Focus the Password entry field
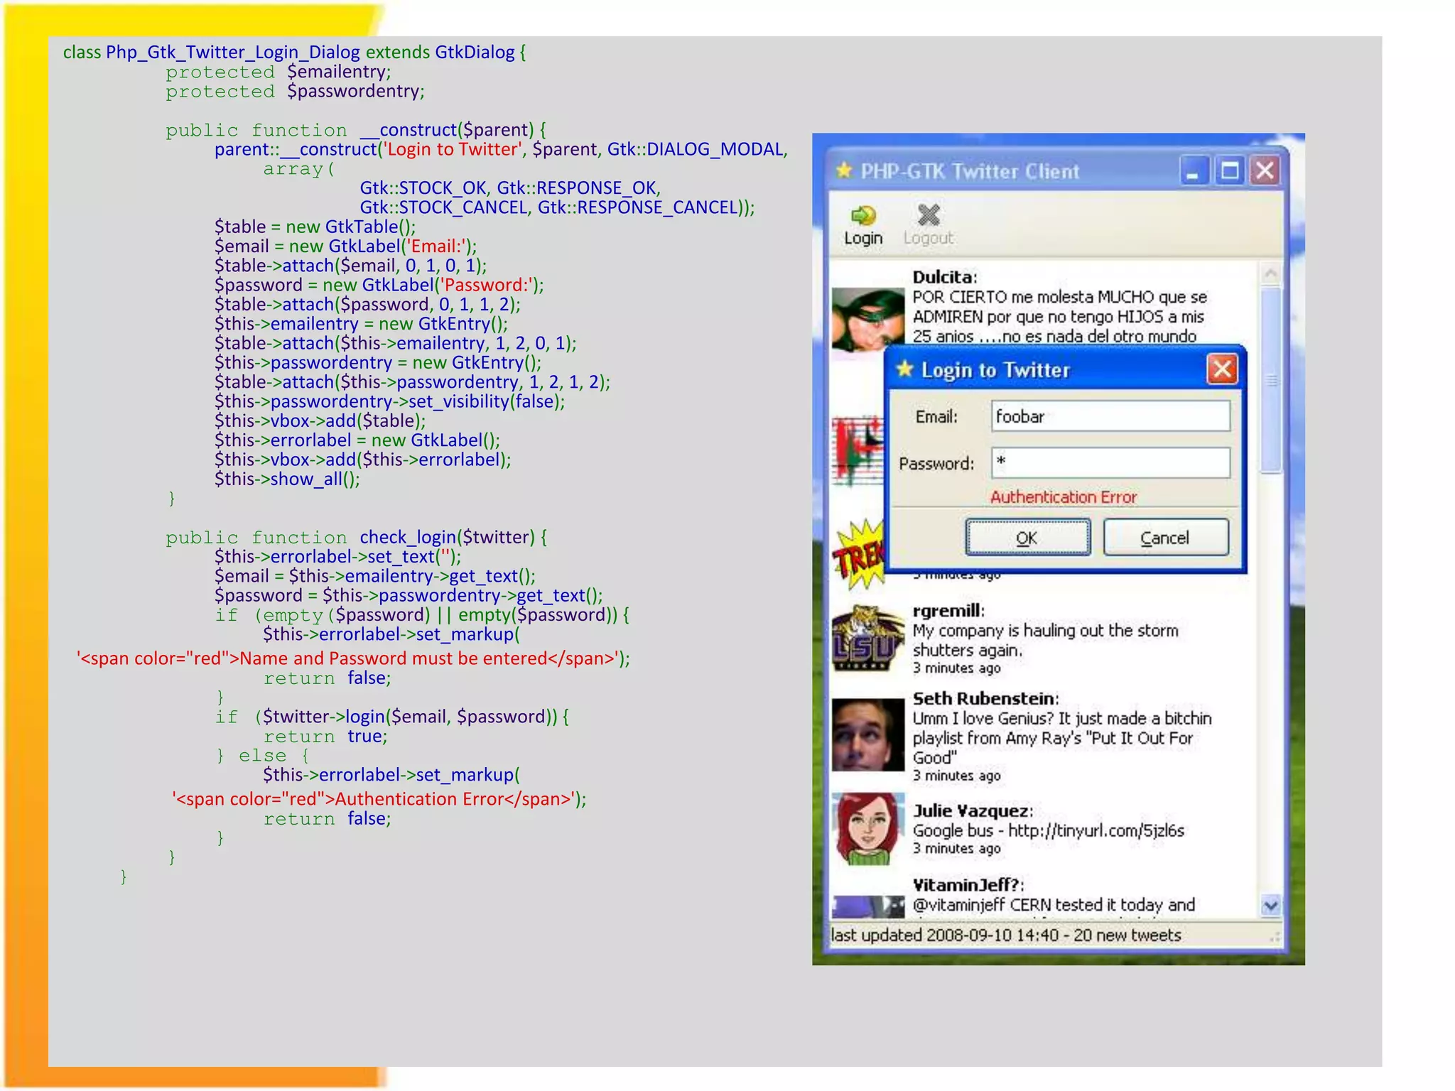 coord(1110,462)
